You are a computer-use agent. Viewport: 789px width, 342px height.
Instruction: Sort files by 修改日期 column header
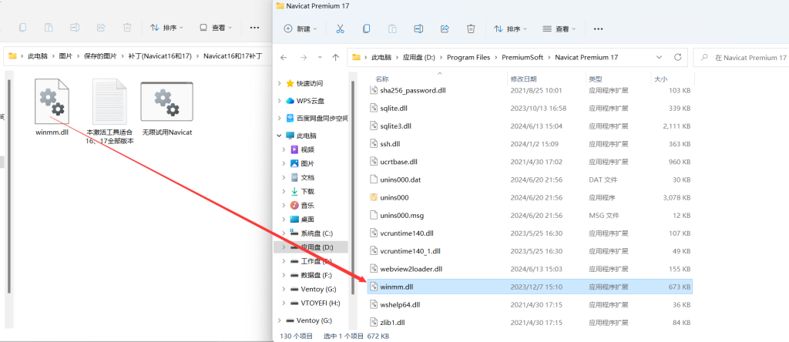(525, 79)
